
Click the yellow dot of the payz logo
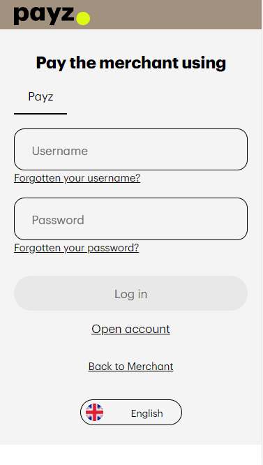pos(83,18)
